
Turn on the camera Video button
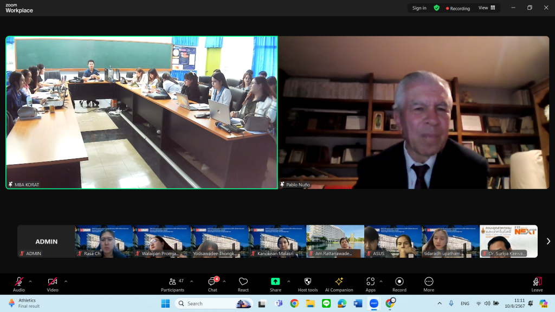(53, 283)
